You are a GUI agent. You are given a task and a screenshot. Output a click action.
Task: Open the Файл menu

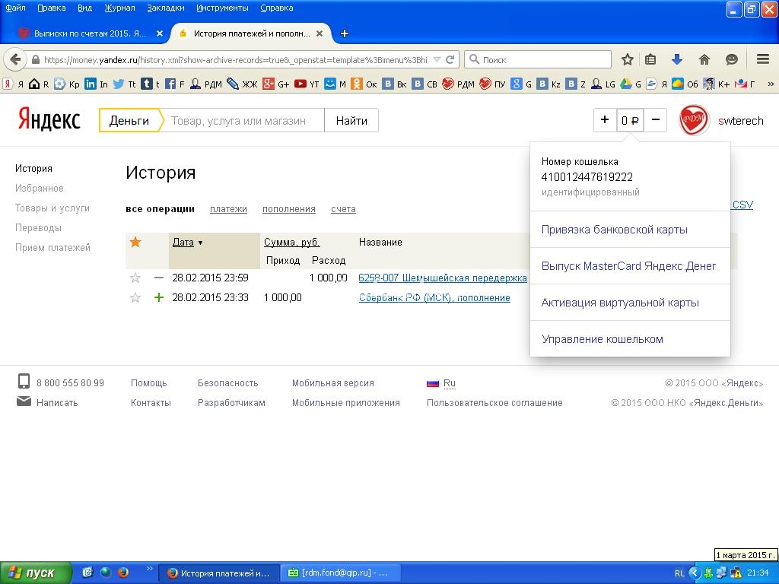[15, 8]
